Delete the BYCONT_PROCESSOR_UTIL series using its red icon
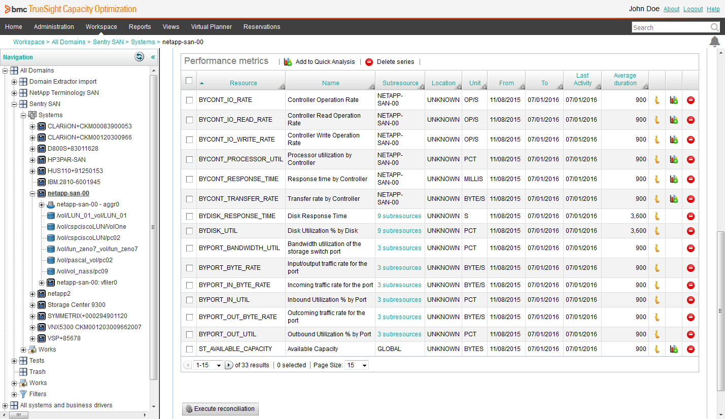Viewport: 725px width, 419px height. [x=691, y=159]
